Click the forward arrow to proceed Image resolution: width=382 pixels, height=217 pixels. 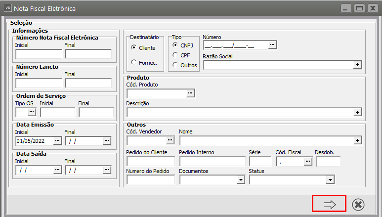[x=329, y=204]
